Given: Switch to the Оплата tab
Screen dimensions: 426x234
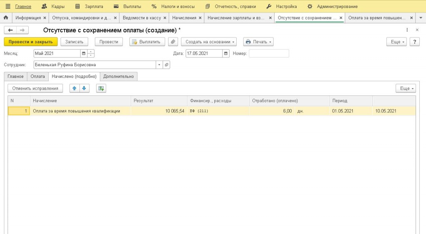Looking at the screenshot, I should (x=37, y=76).
